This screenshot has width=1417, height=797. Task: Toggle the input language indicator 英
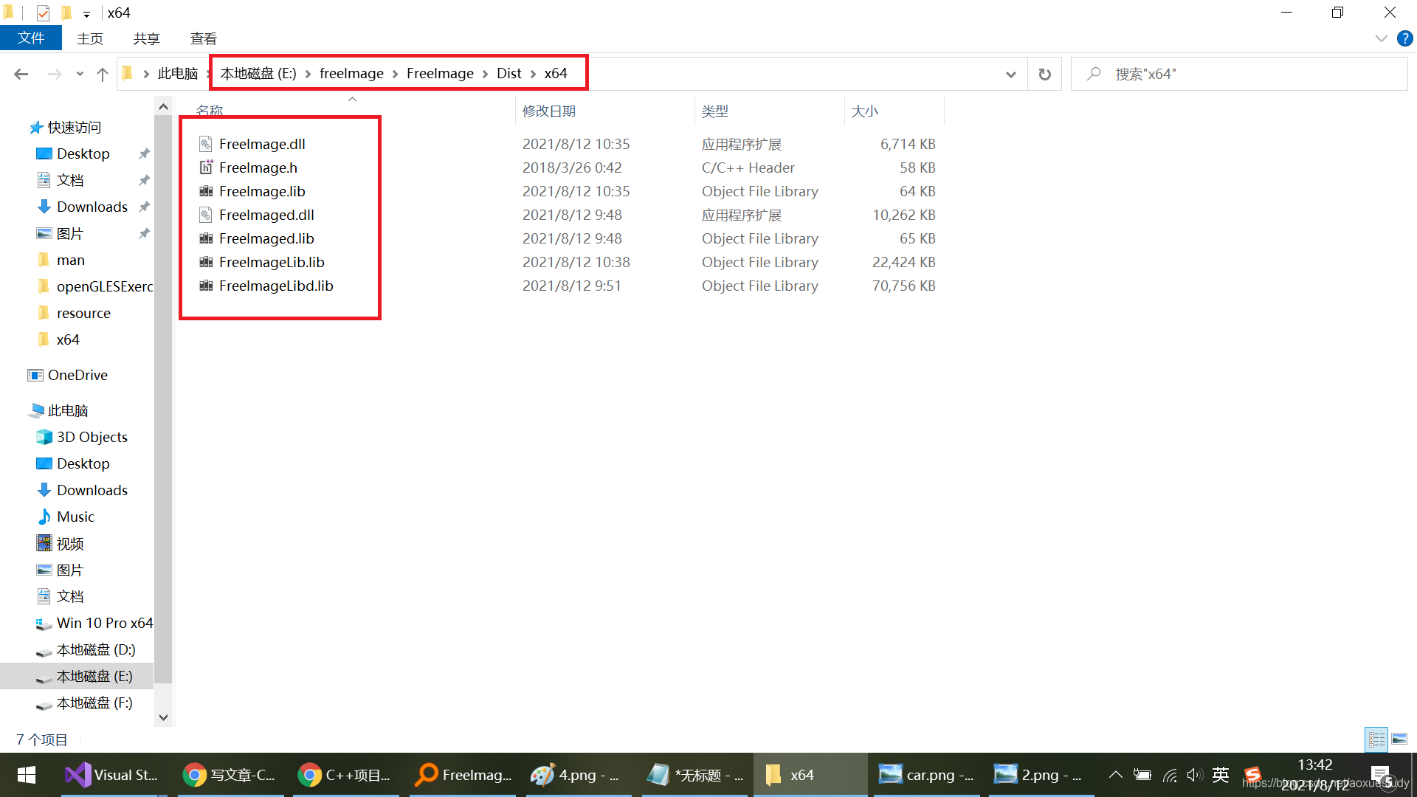coord(1221,775)
